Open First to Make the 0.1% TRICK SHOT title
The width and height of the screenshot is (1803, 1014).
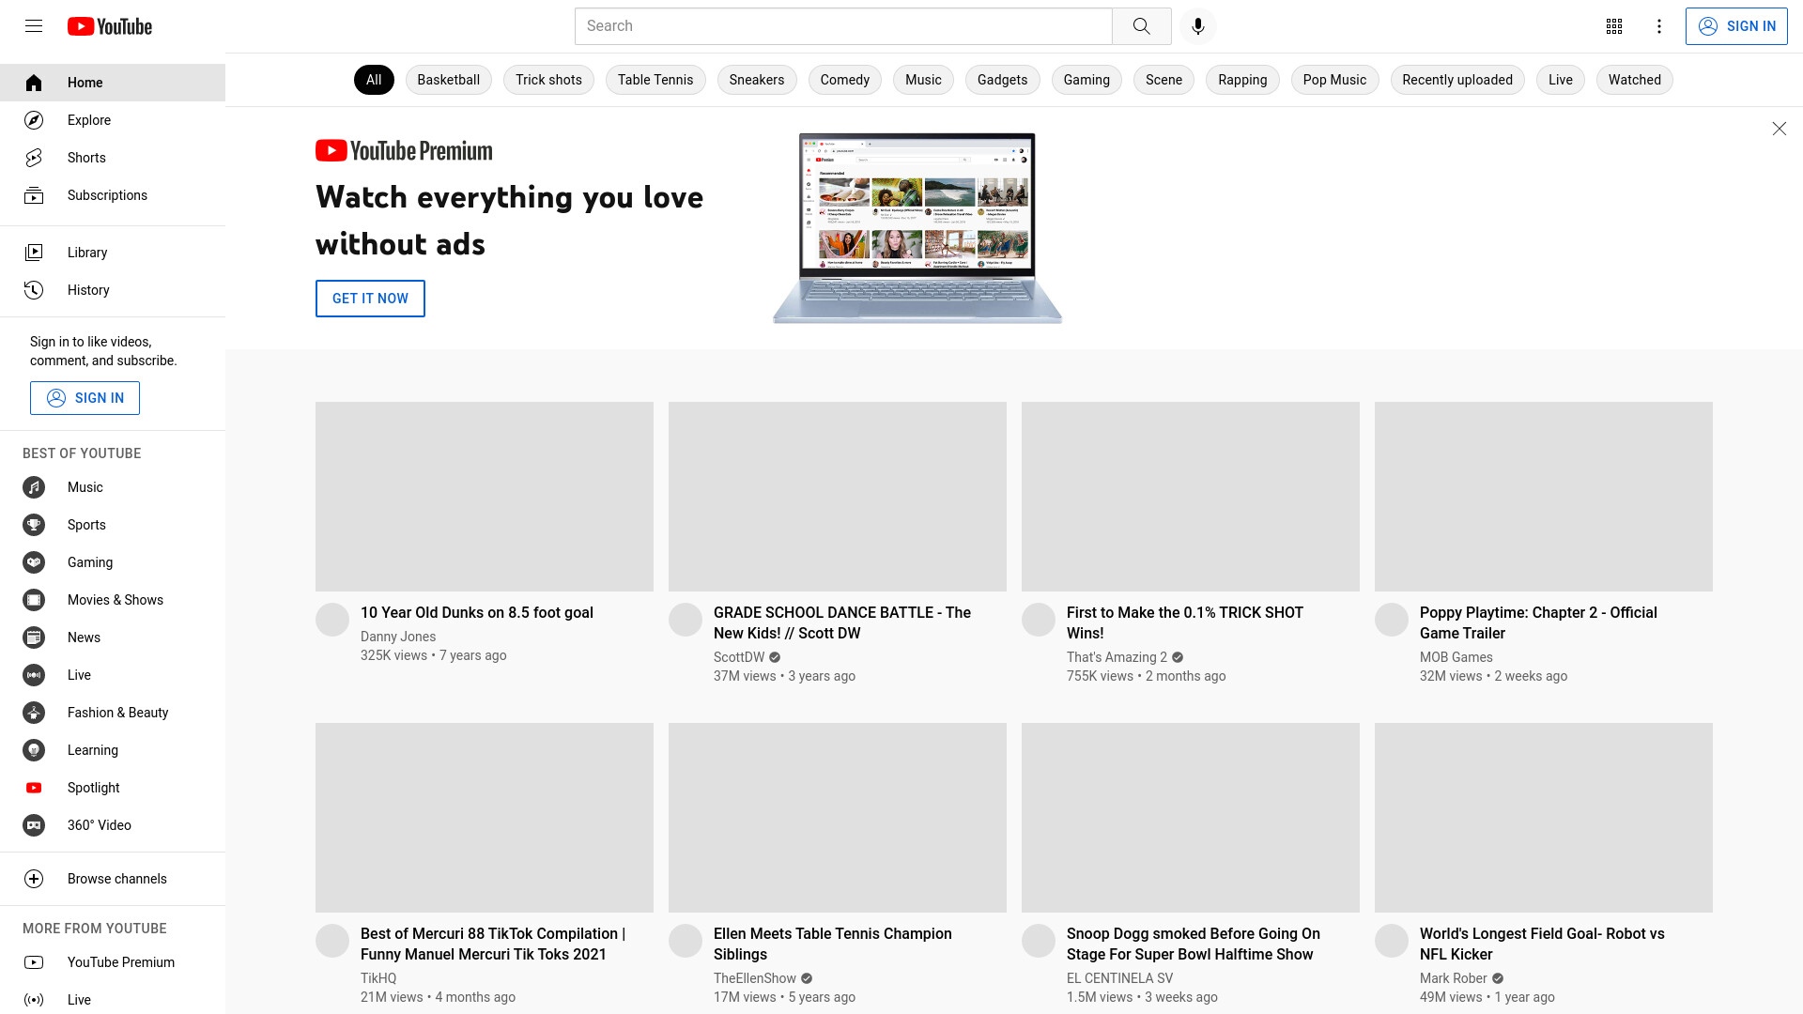pos(1185,622)
